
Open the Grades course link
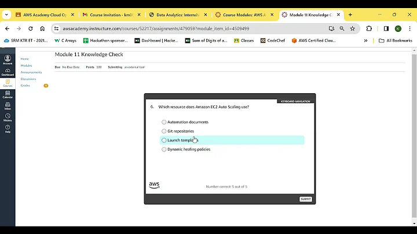25,86
